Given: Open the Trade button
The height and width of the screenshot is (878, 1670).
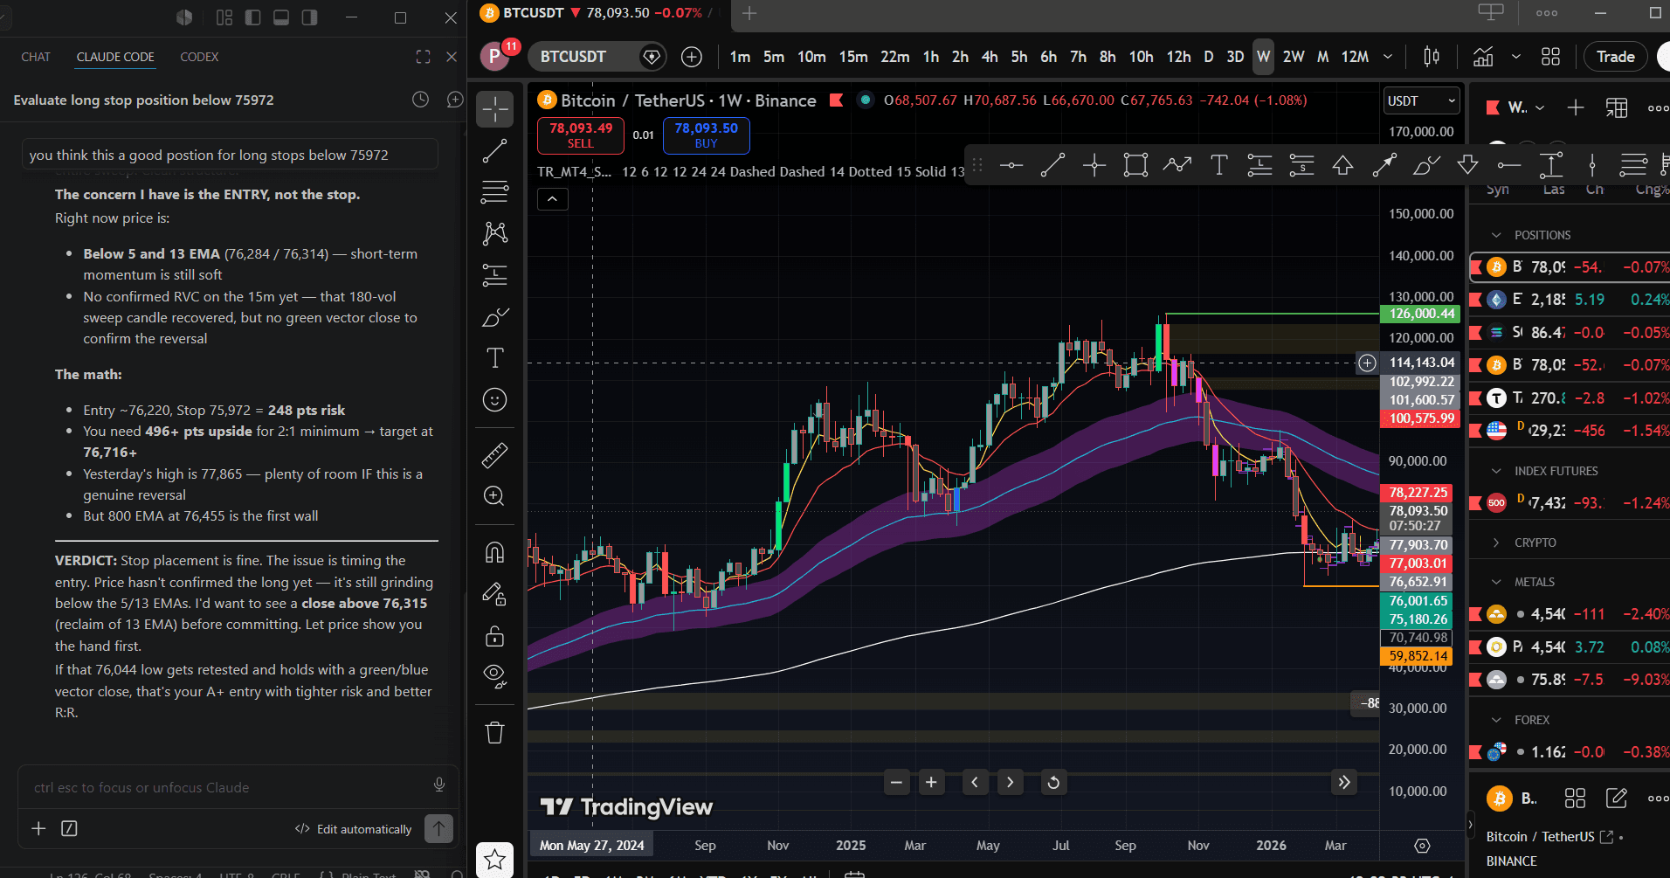Looking at the screenshot, I should click(1615, 57).
